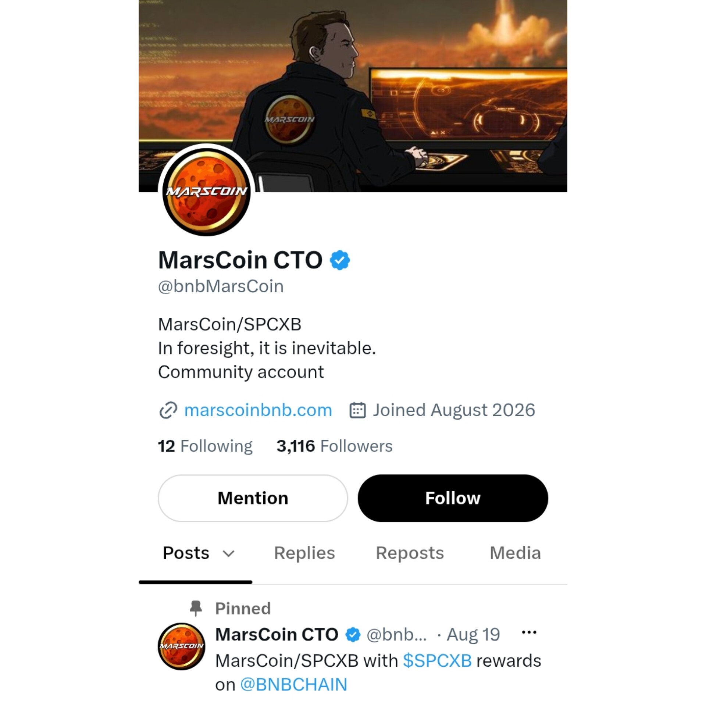Click the blue verified badge beside MarsCoin CTO
This screenshot has width=706, height=706.
[x=340, y=260]
